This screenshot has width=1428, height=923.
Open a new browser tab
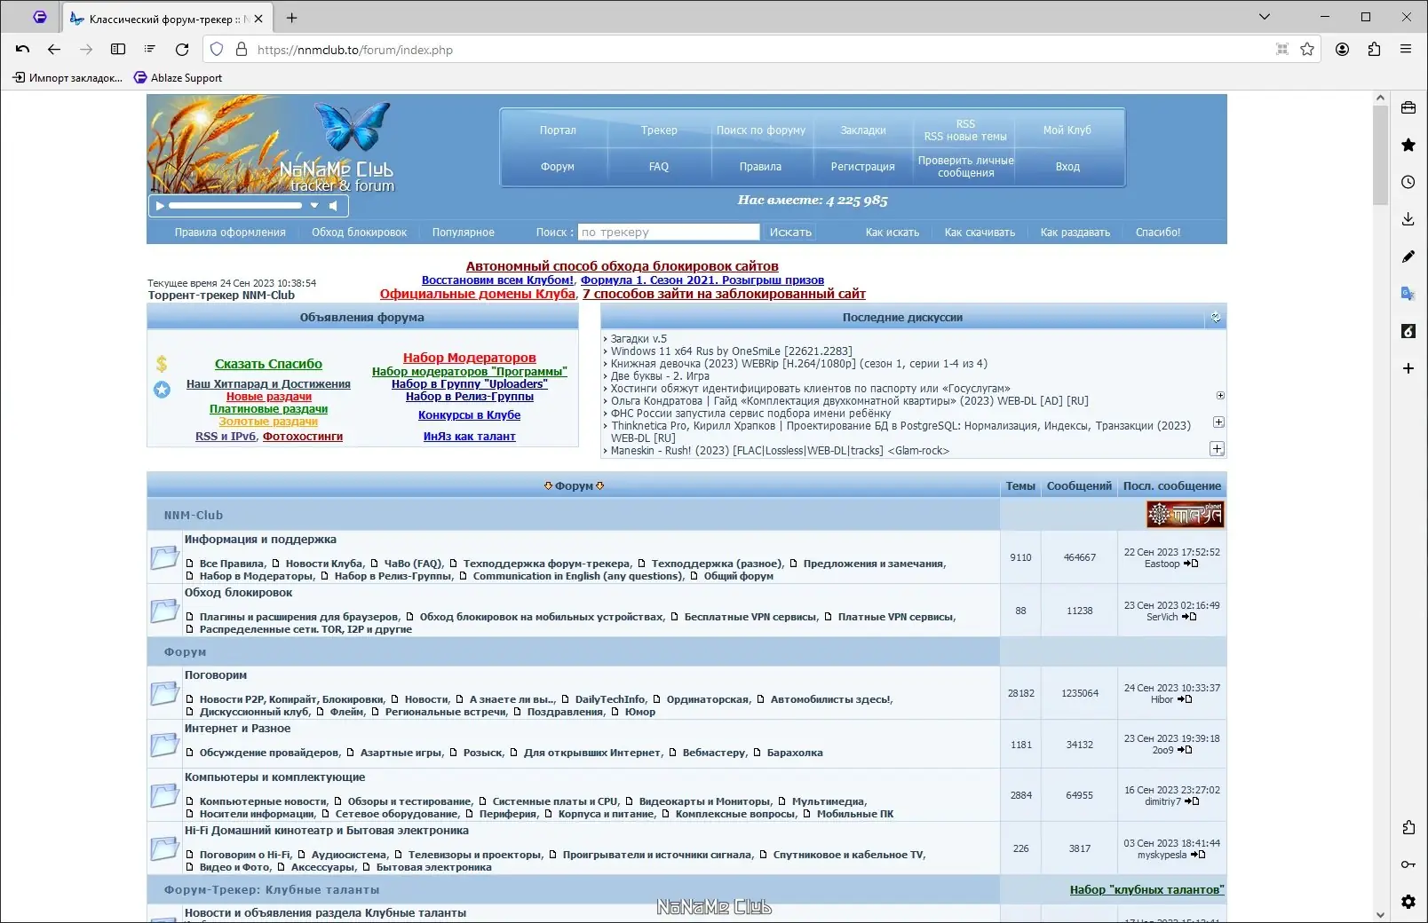coord(292,18)
